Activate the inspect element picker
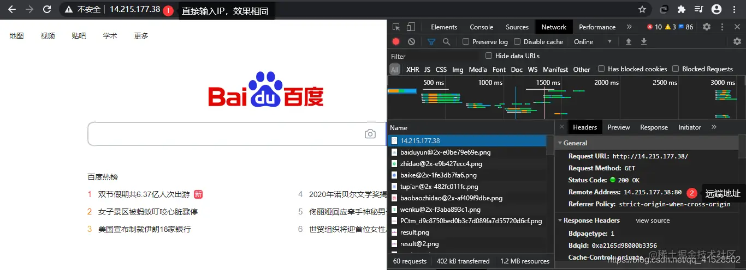The height and width of the screenshot is (270, 746). click(x=396, y=27)
